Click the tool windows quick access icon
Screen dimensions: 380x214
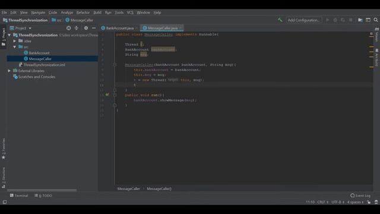tap(5, 202)
